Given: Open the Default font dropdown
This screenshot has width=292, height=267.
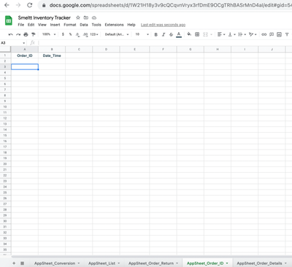Looking at the screenshot, I should 117,34.
